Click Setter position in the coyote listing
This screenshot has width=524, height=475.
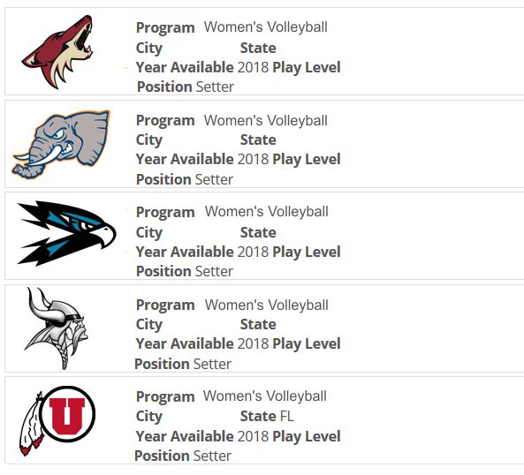point(215,87)
